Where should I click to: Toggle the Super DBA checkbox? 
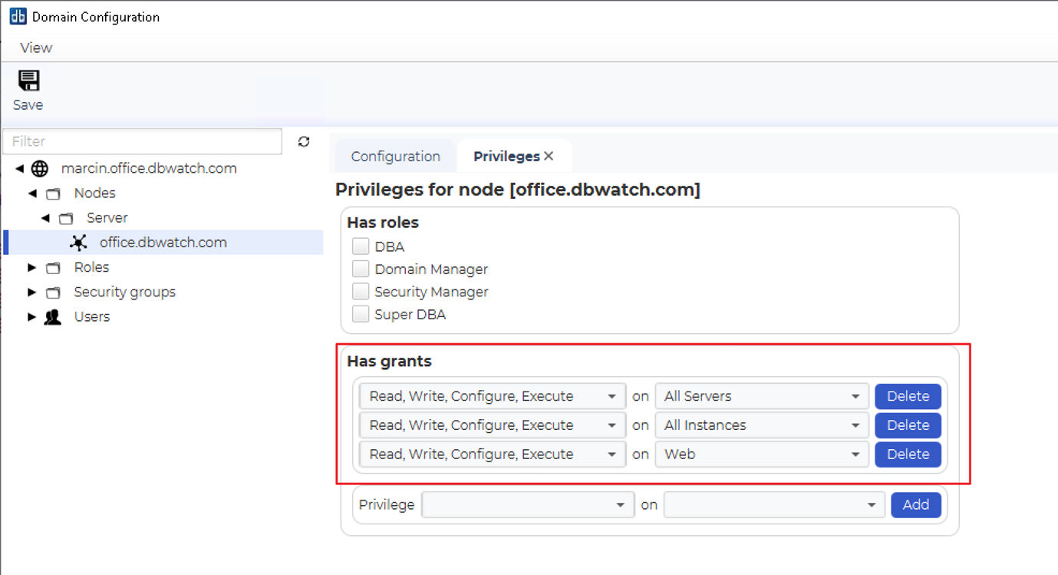point(361,314)
